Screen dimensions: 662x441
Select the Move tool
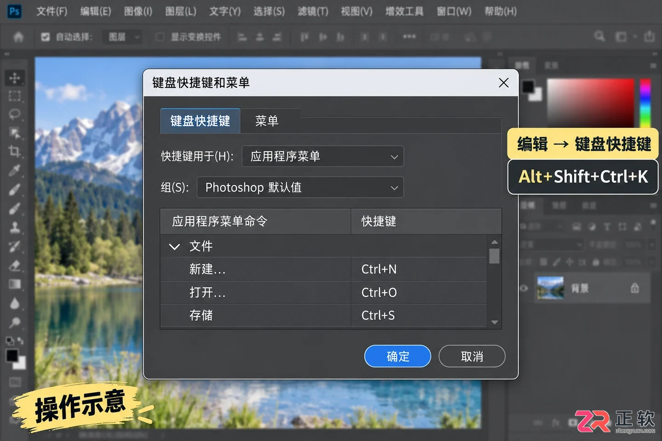click(x=15, y=78)
